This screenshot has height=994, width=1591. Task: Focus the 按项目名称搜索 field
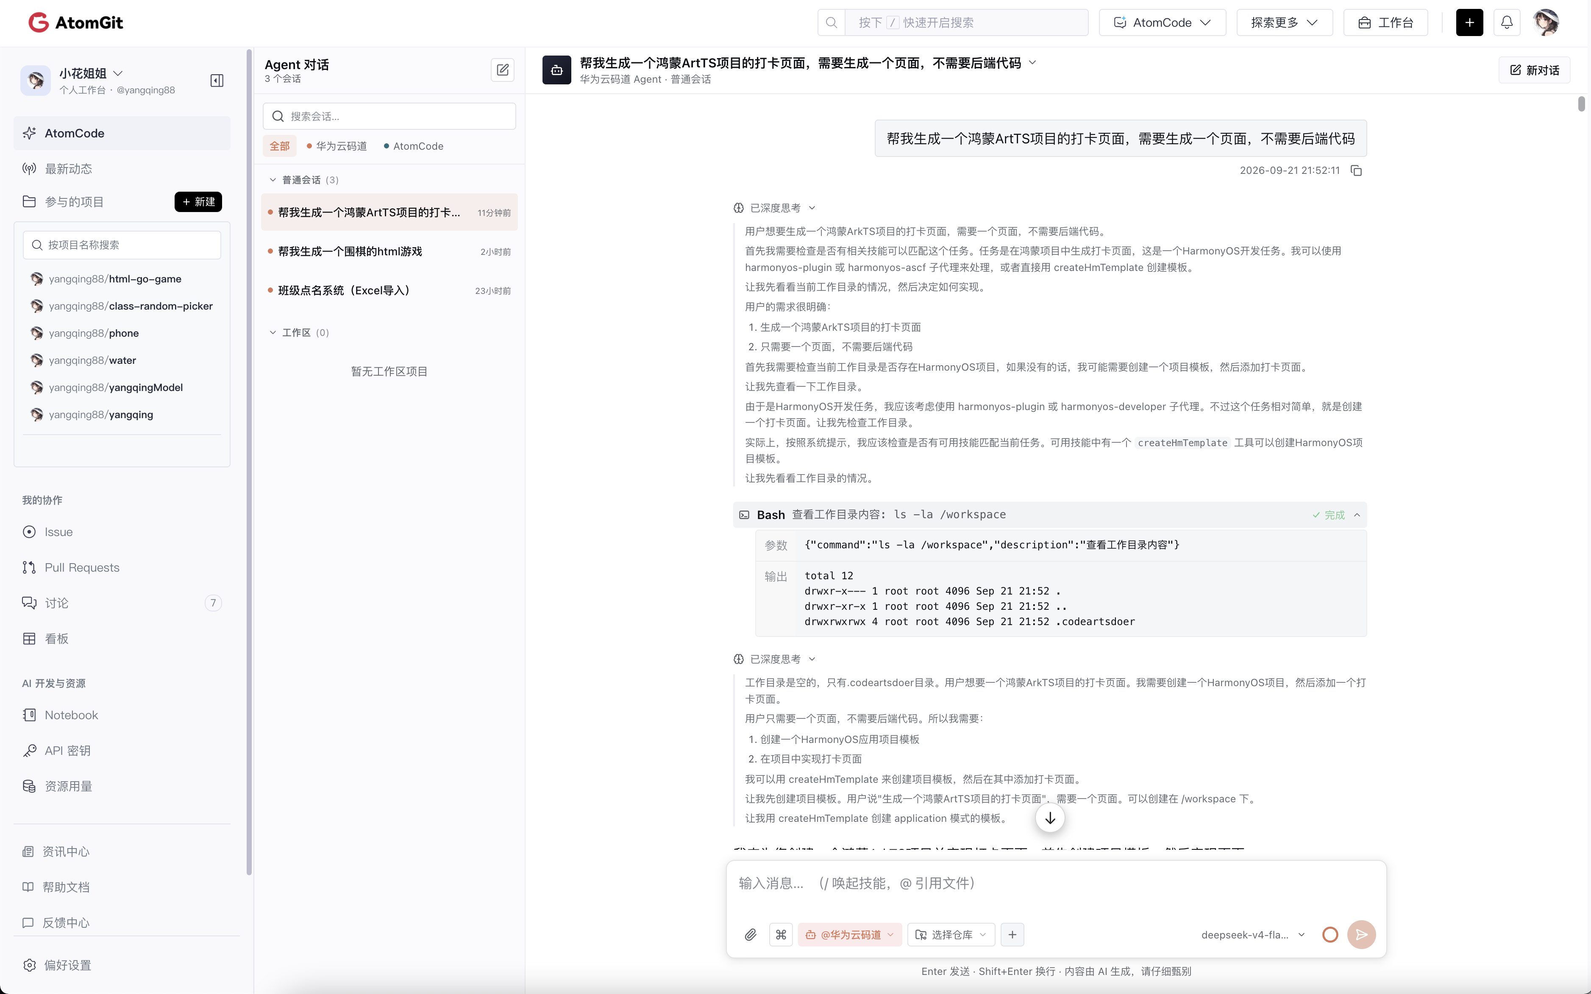(x=122, y=245)
